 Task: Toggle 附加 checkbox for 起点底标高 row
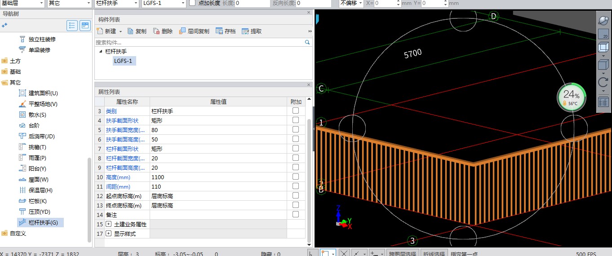point(296,195)
